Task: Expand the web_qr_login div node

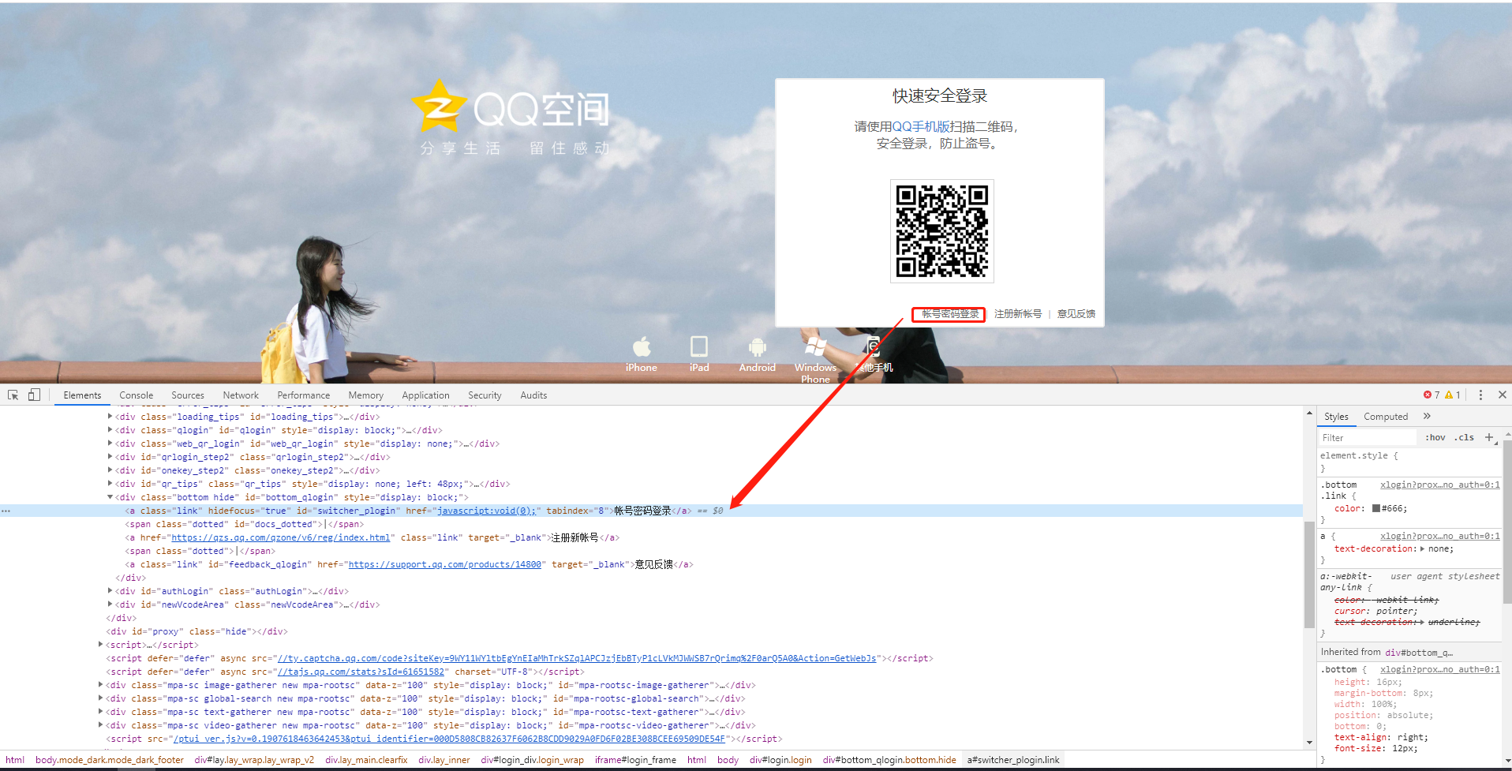Action: (x=110, y=444)
